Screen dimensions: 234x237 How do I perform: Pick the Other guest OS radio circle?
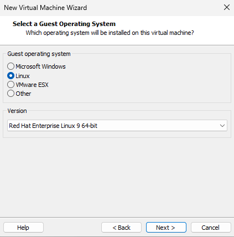(x=11, y=94)
